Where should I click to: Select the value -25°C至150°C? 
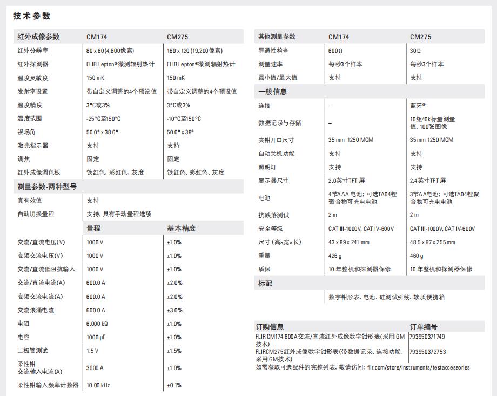click(x=103, y=119)
